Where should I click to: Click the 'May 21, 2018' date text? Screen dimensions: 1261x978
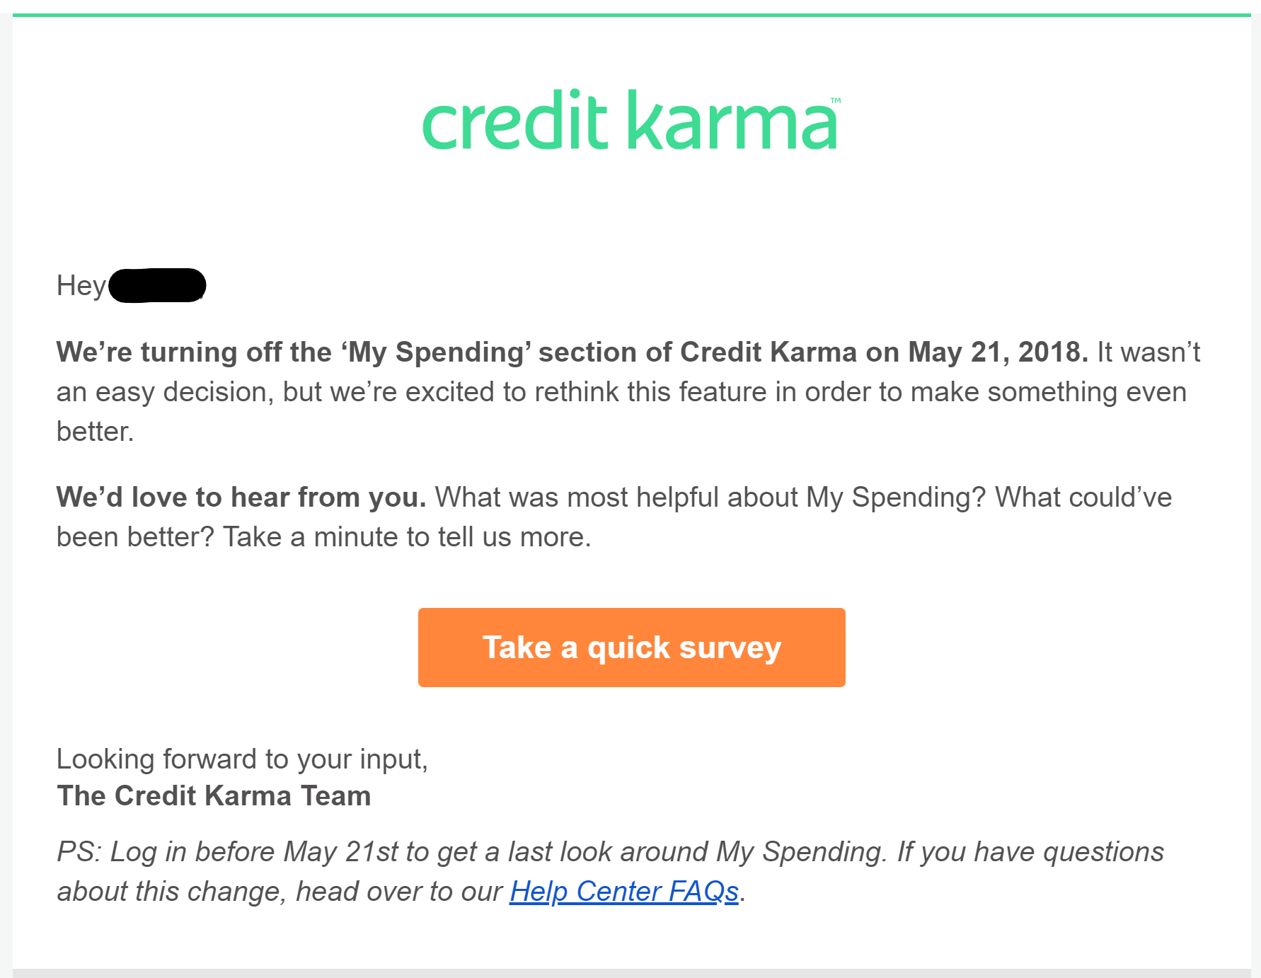point(997,352)
